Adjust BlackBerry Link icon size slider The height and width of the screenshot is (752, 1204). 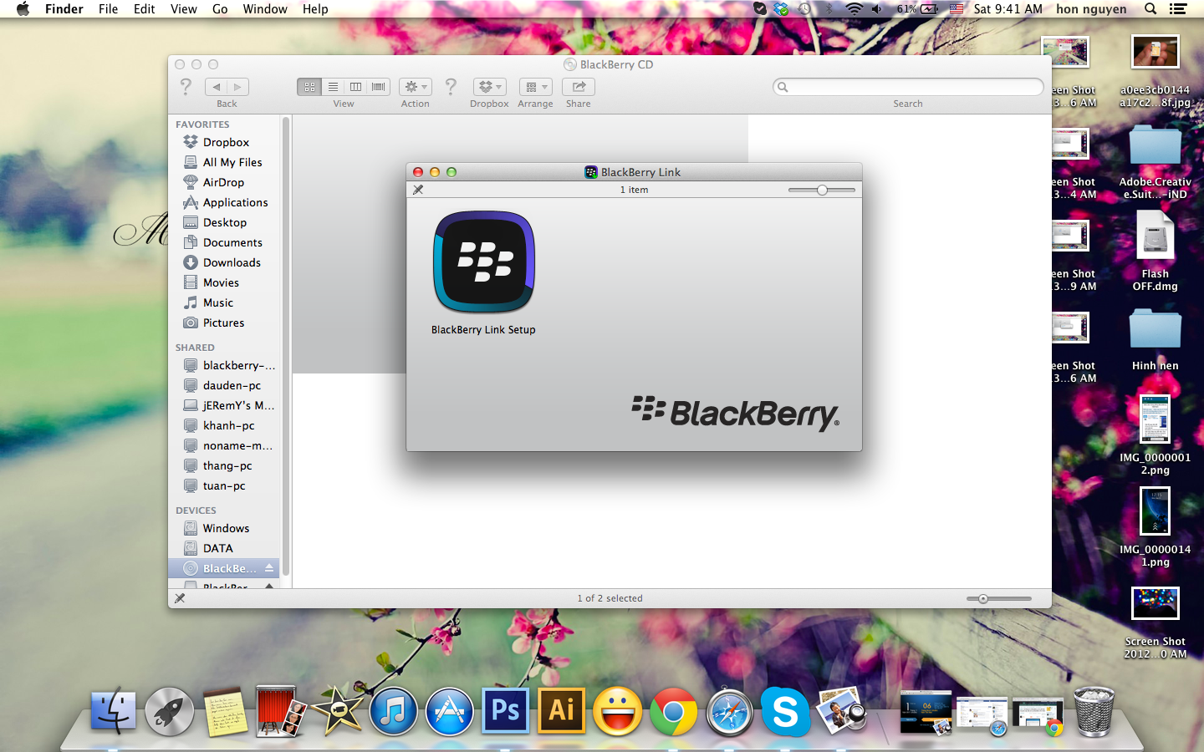click(822, 191)
